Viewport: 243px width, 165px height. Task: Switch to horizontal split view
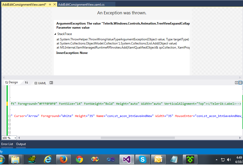point(240,83)
